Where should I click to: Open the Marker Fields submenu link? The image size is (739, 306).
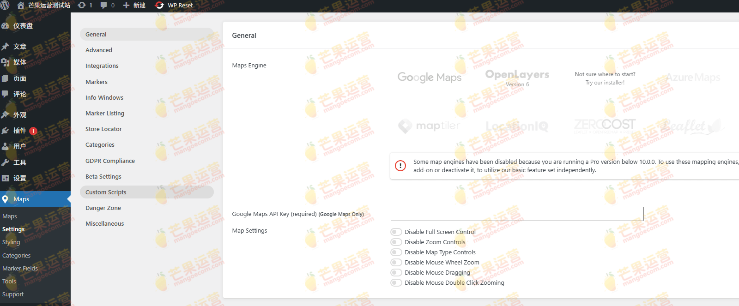click(20, 268)
